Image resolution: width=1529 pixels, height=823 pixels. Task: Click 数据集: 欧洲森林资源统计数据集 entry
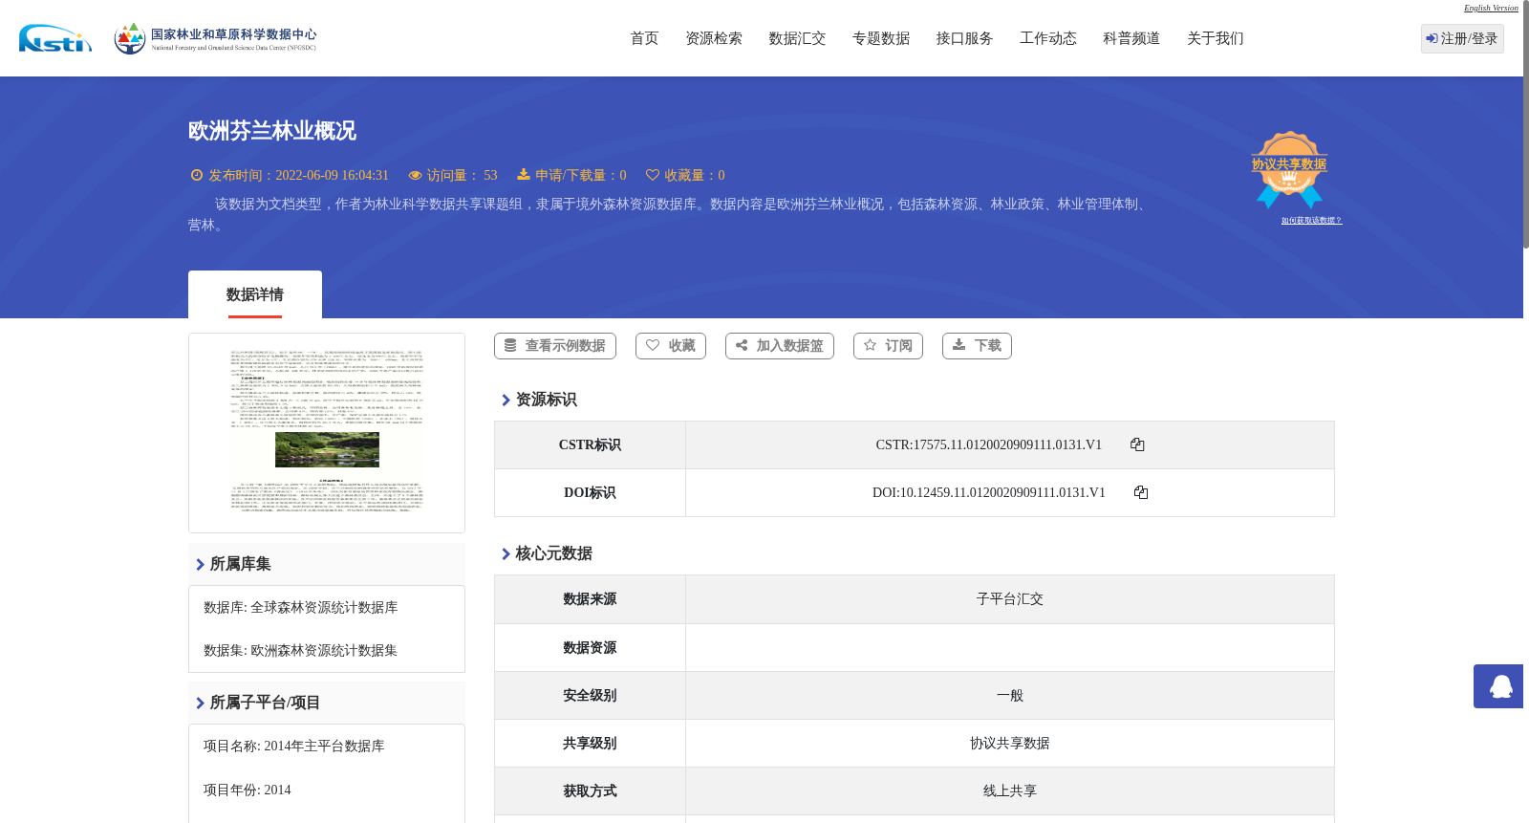pyautogui.click(x=301, y=651)
